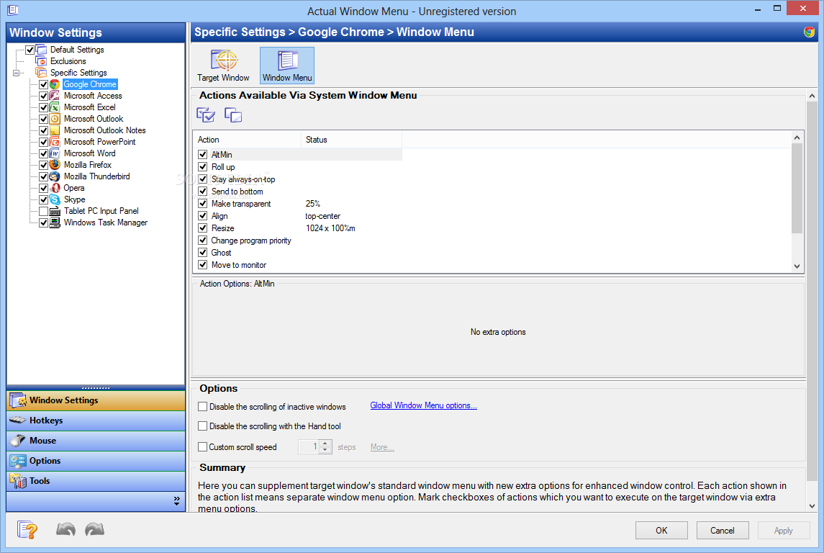Click the Microsoft Excel icon in tree
Image resolution: width=824 pixels, height=553 pixels.
55,107
